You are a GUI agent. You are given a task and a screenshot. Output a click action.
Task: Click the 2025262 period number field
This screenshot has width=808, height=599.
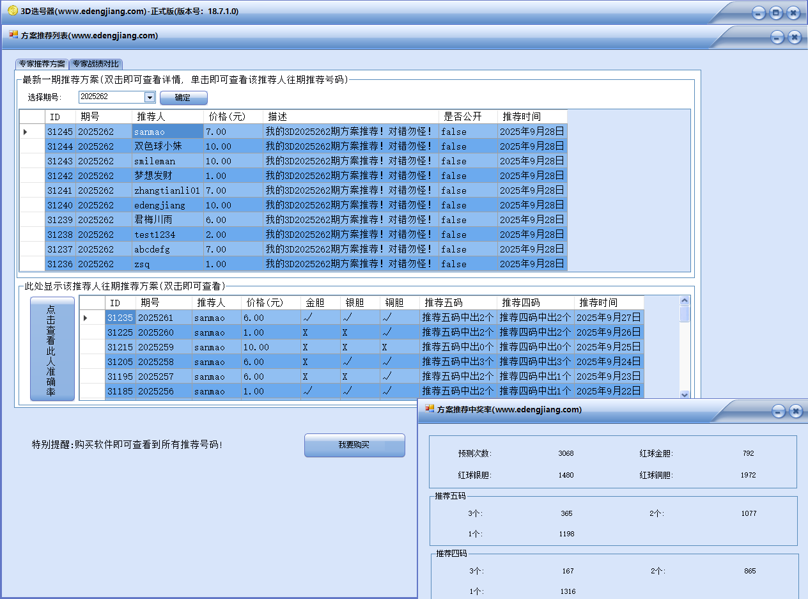pos(111,97)
